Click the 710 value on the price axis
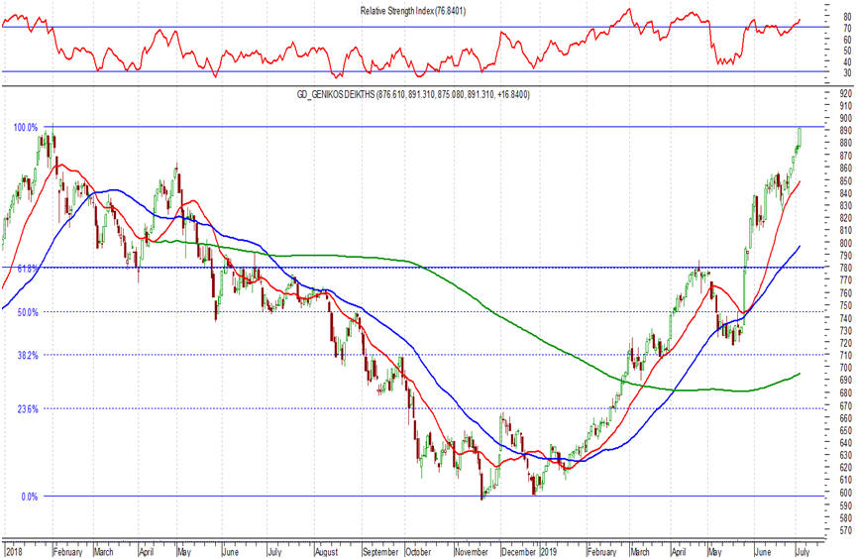This screenshot has height=559, width=856. 846,356
